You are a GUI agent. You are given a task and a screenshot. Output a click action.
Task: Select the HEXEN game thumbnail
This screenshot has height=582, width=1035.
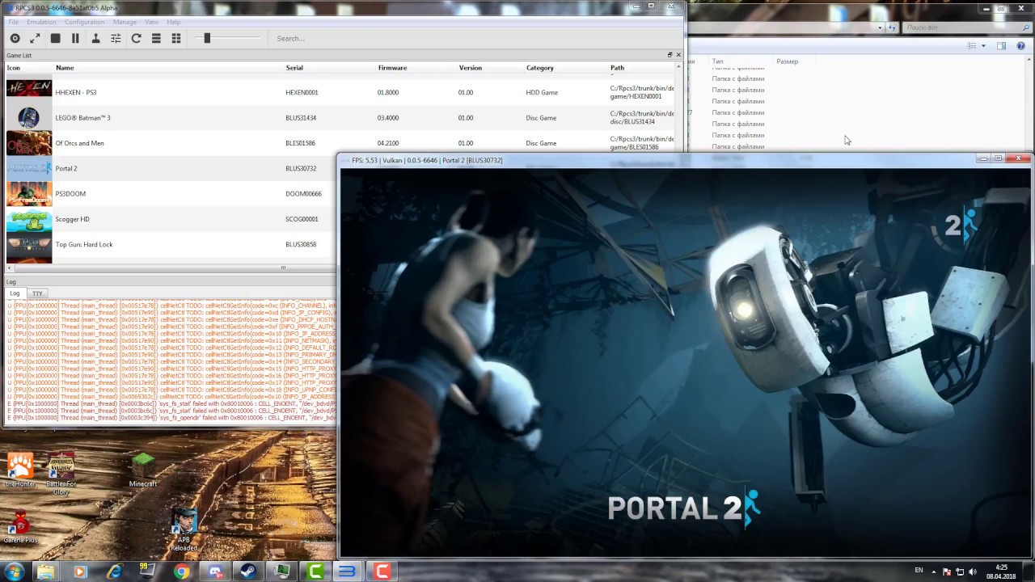(x=29, y=88)
